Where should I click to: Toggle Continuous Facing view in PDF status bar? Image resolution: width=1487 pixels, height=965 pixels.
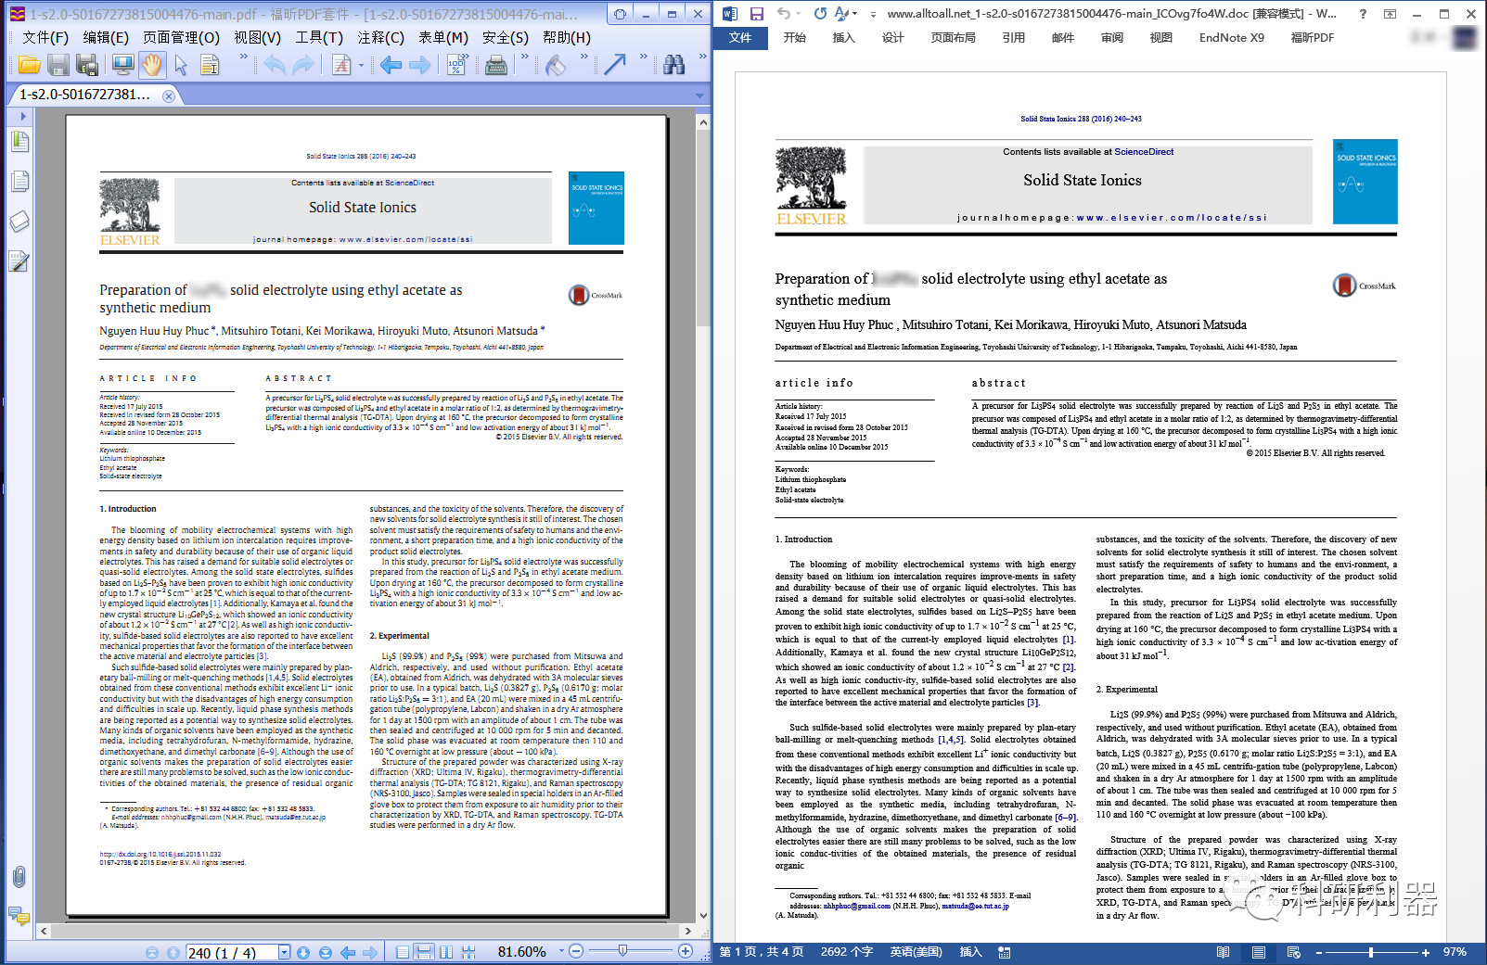coord(468,952)
